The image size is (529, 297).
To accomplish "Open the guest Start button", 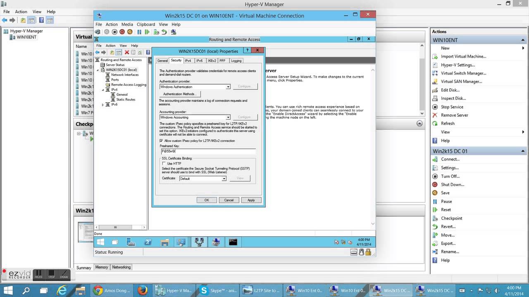I will (100, 242).
